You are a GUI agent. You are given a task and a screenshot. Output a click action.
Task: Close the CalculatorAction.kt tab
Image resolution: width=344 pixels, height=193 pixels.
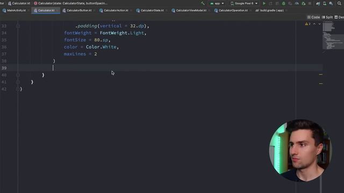(x=131, y=10)
